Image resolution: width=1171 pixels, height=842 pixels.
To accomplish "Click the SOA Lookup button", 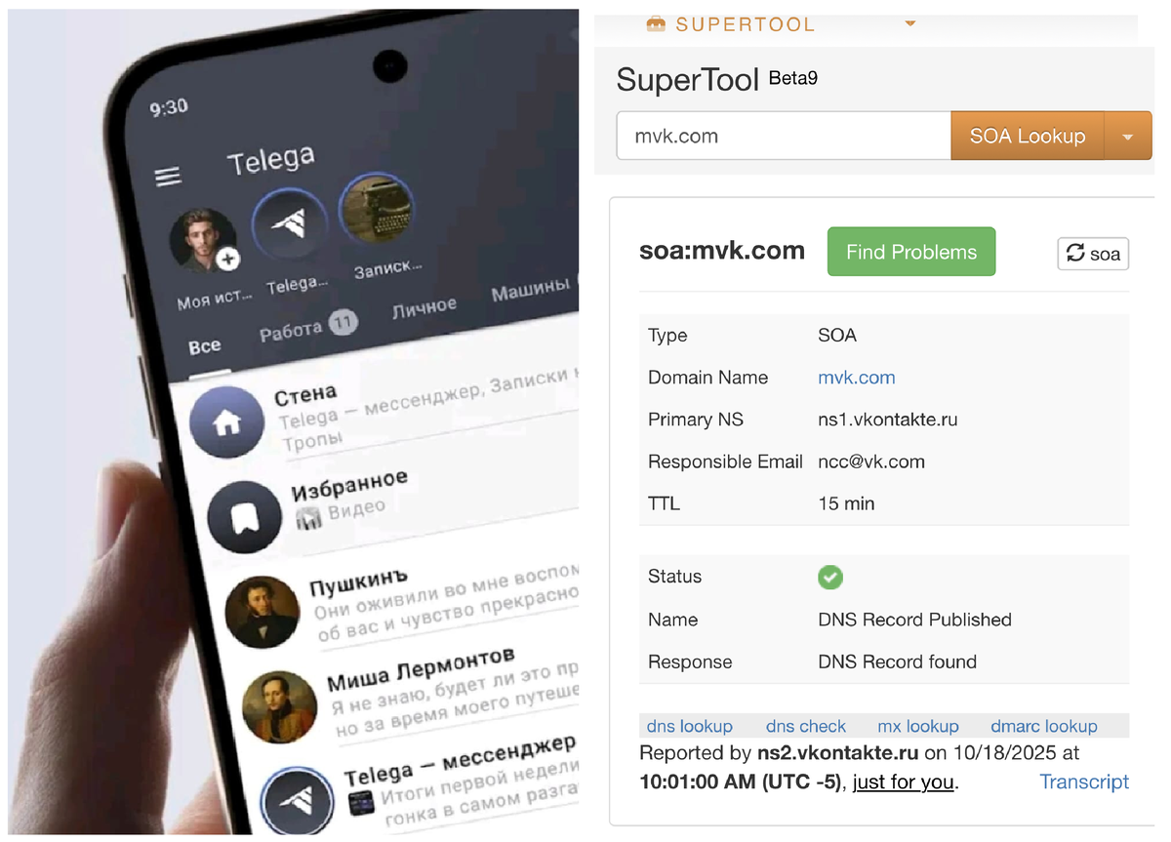I will click(x=1028, y=137).
